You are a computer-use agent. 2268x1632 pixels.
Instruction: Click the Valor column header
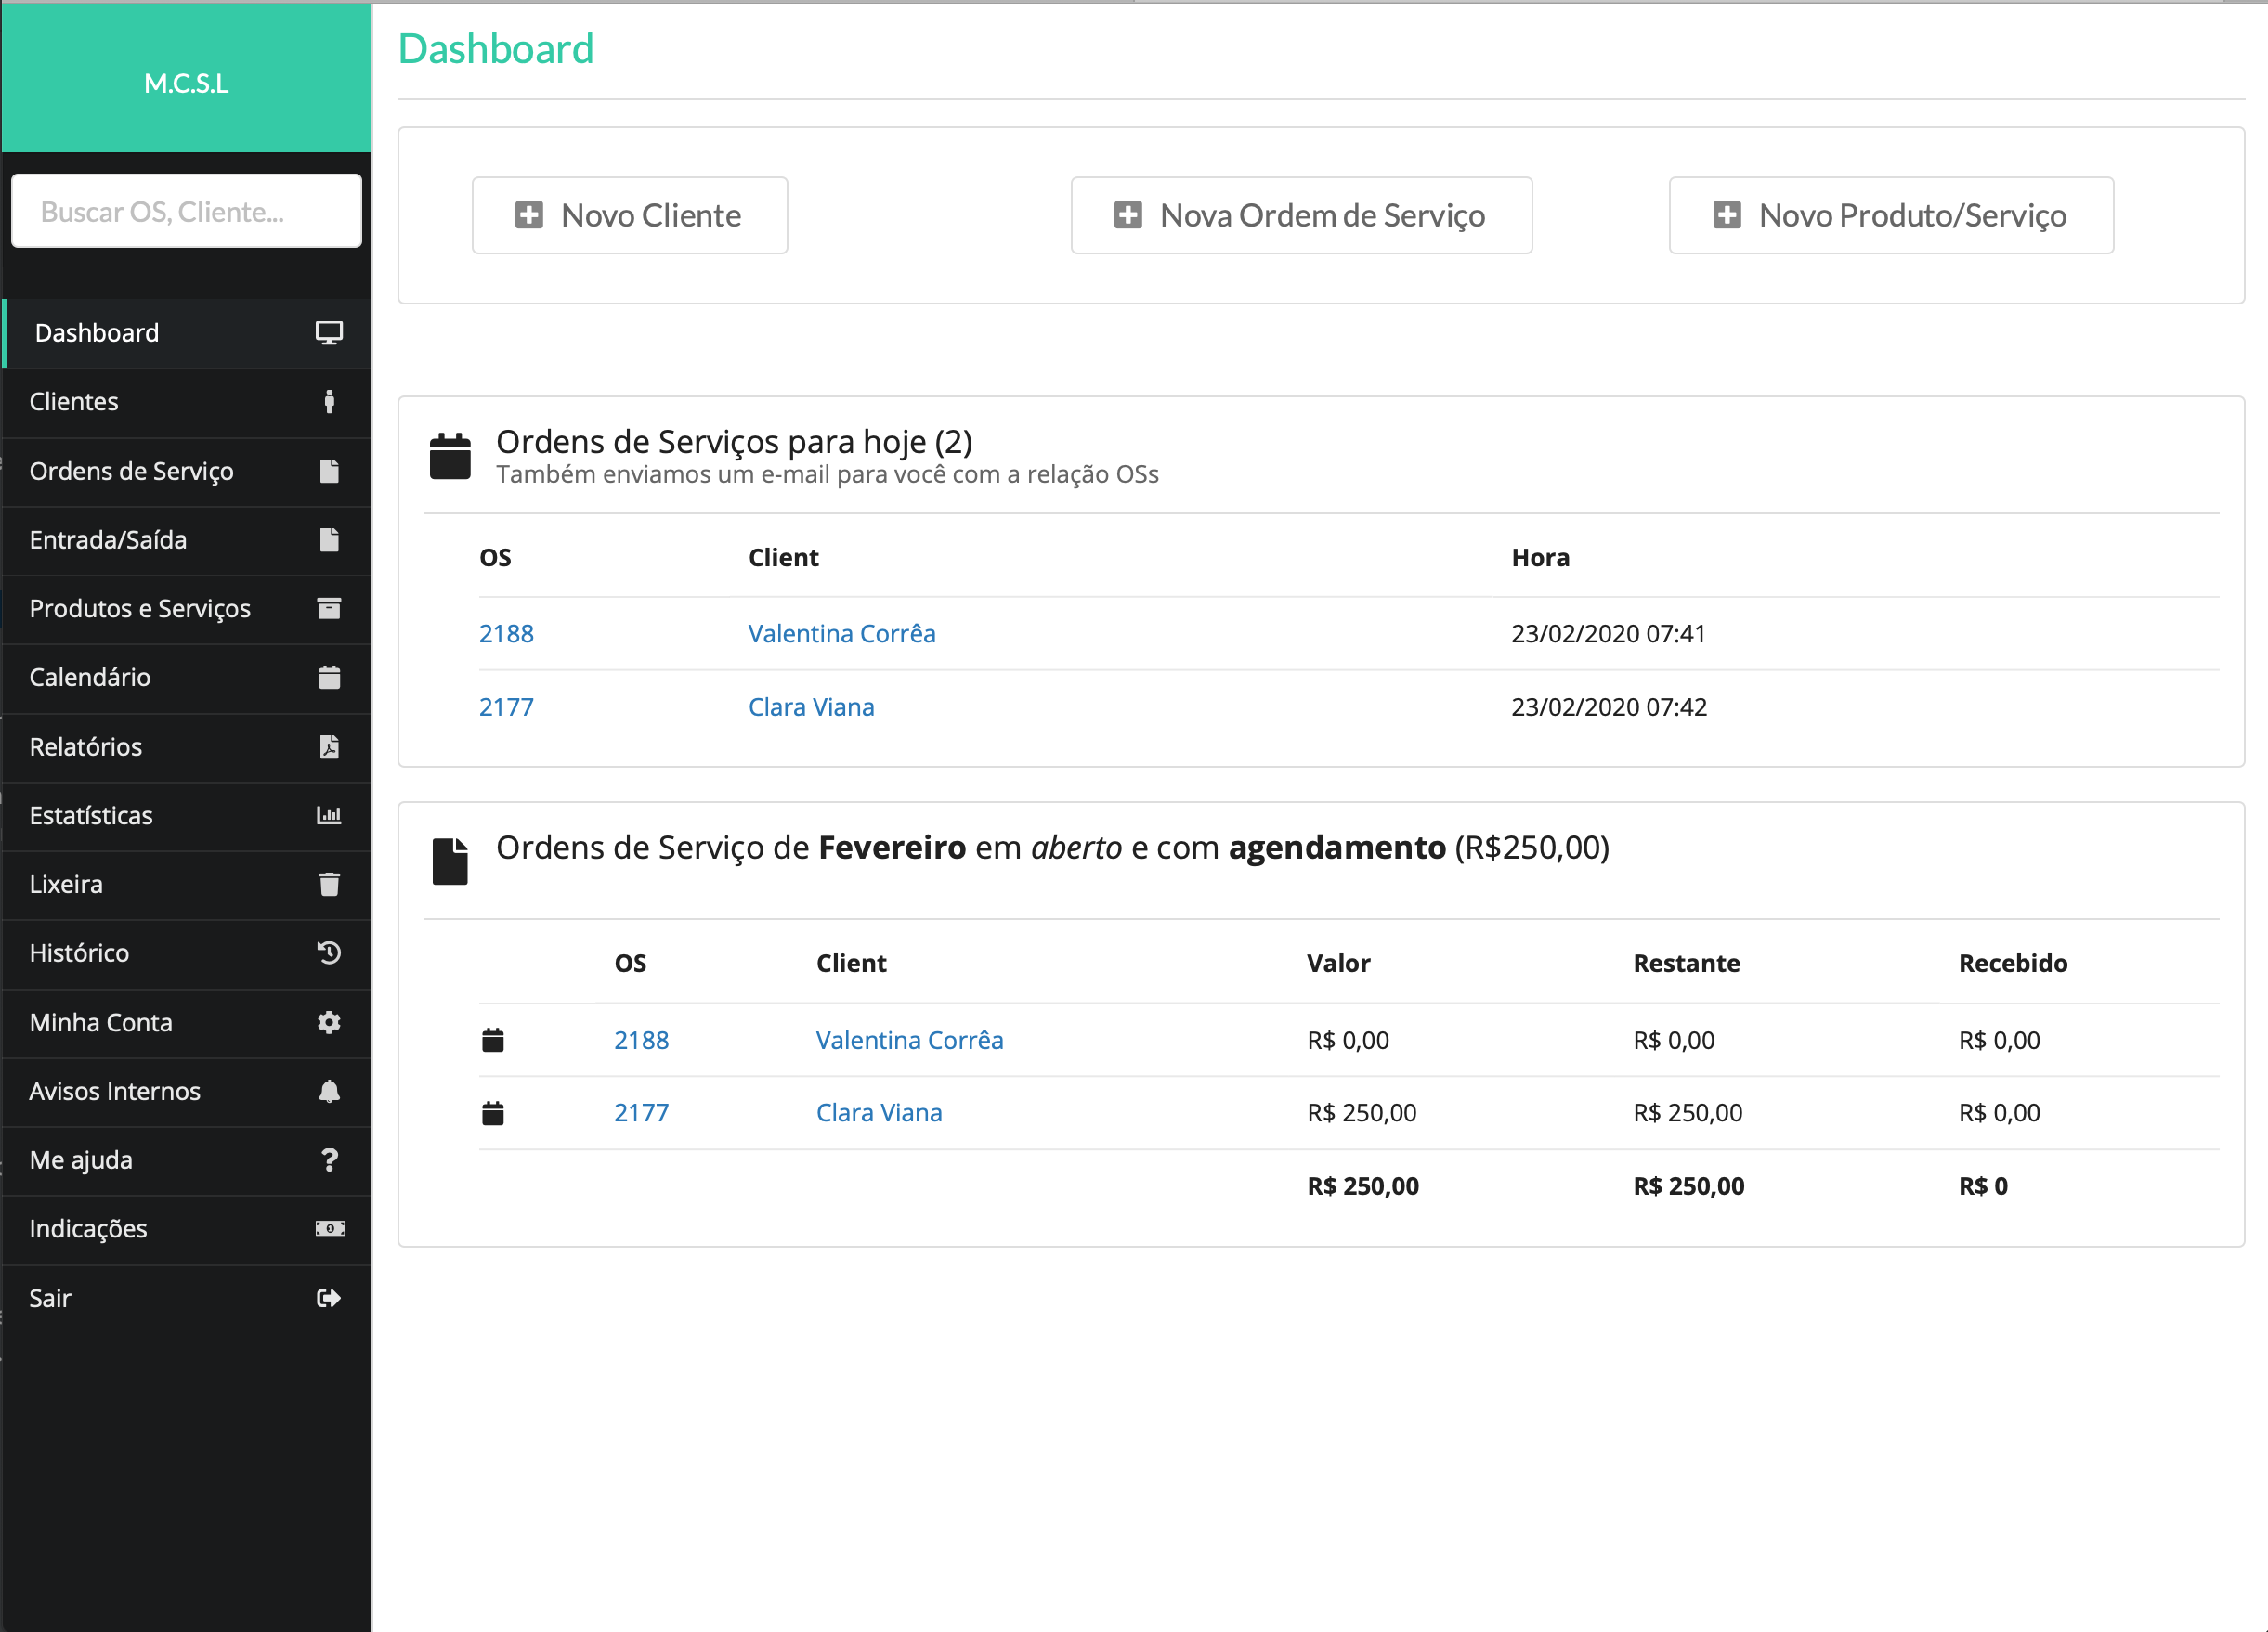(1338, 964)
